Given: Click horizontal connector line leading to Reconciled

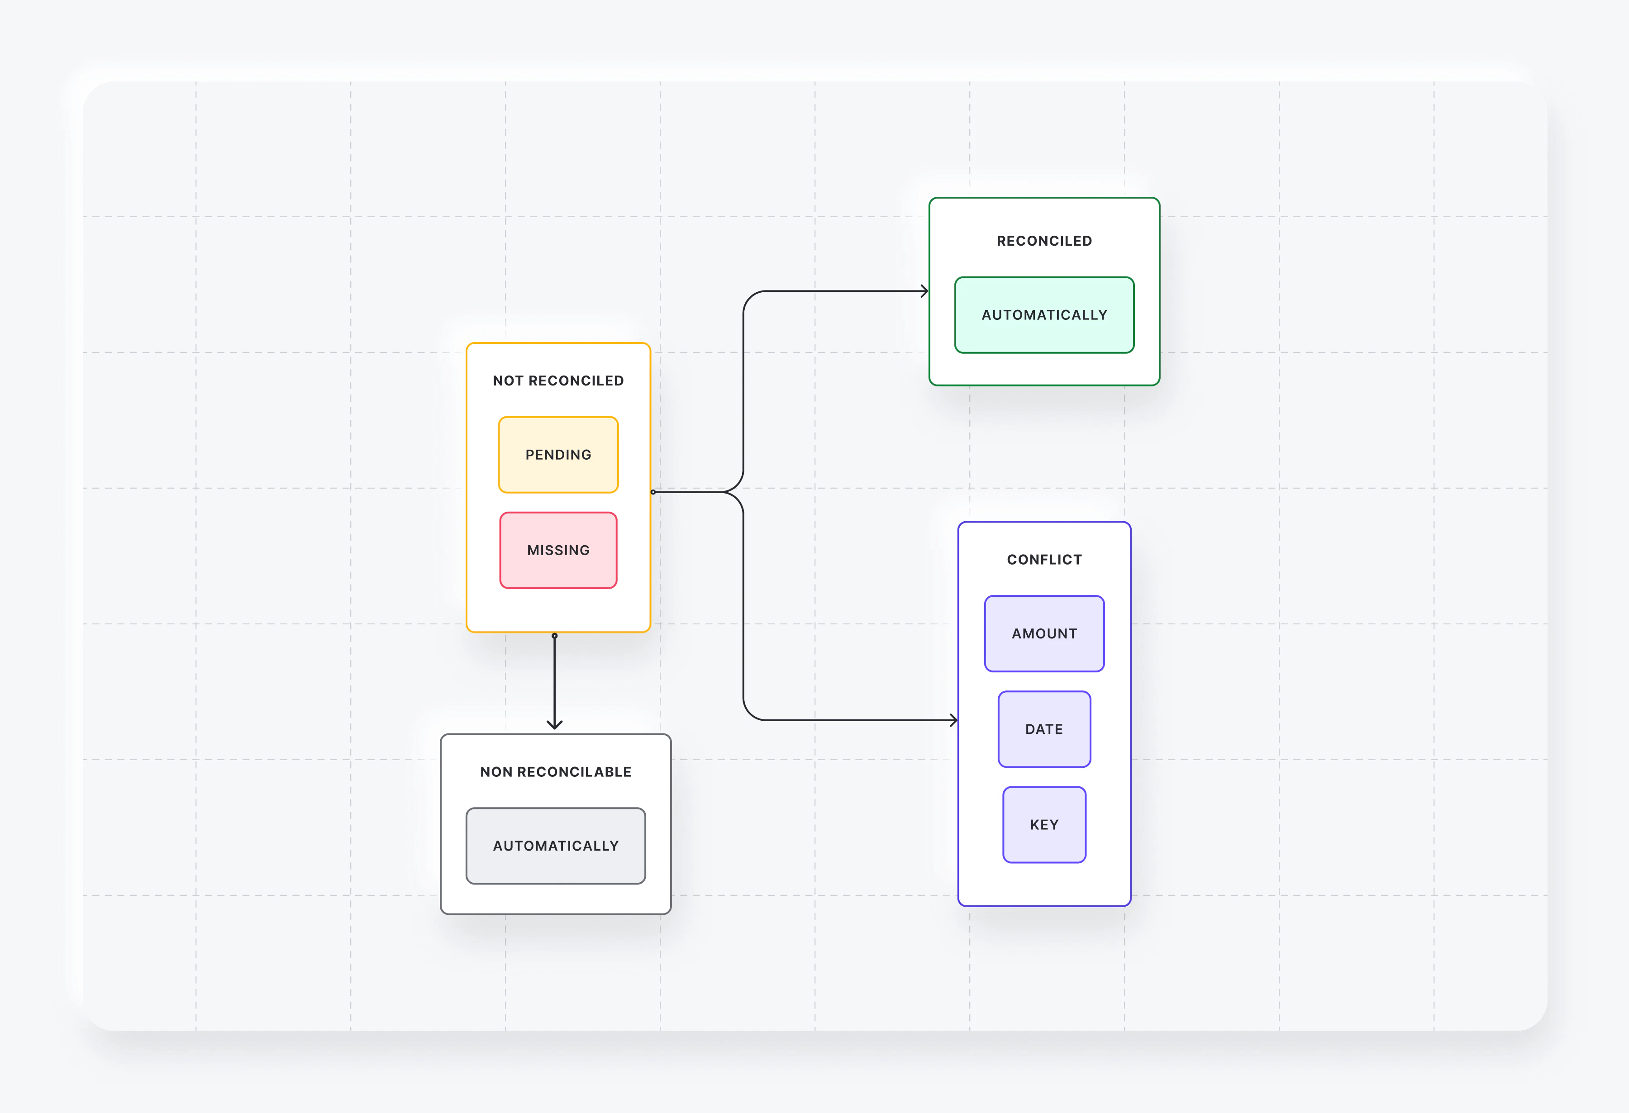Looking at the screenshot, I should click(x=841, y=291).
